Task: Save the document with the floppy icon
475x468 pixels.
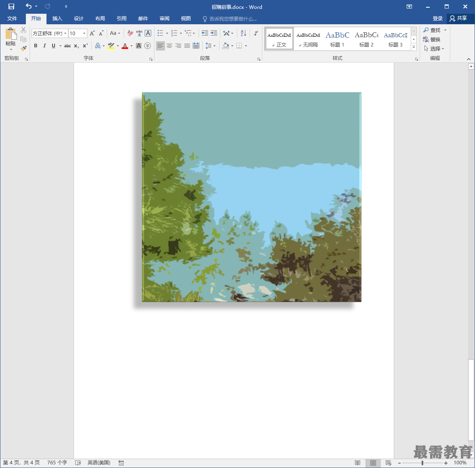Action: [x=11, y=6]
